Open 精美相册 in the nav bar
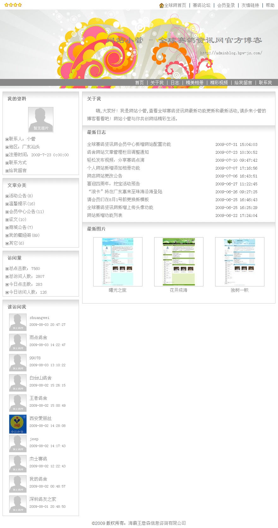Screen dimensions: 278x528 (x=195, y=83)
